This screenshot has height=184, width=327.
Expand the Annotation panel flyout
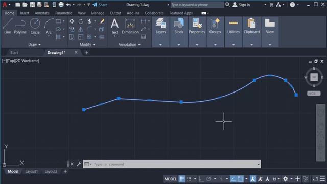pyautogui.click(x=129, y=44)
